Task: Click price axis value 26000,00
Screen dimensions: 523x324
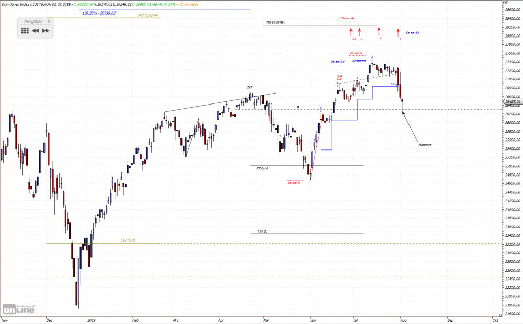Action: tap(513, 123)
